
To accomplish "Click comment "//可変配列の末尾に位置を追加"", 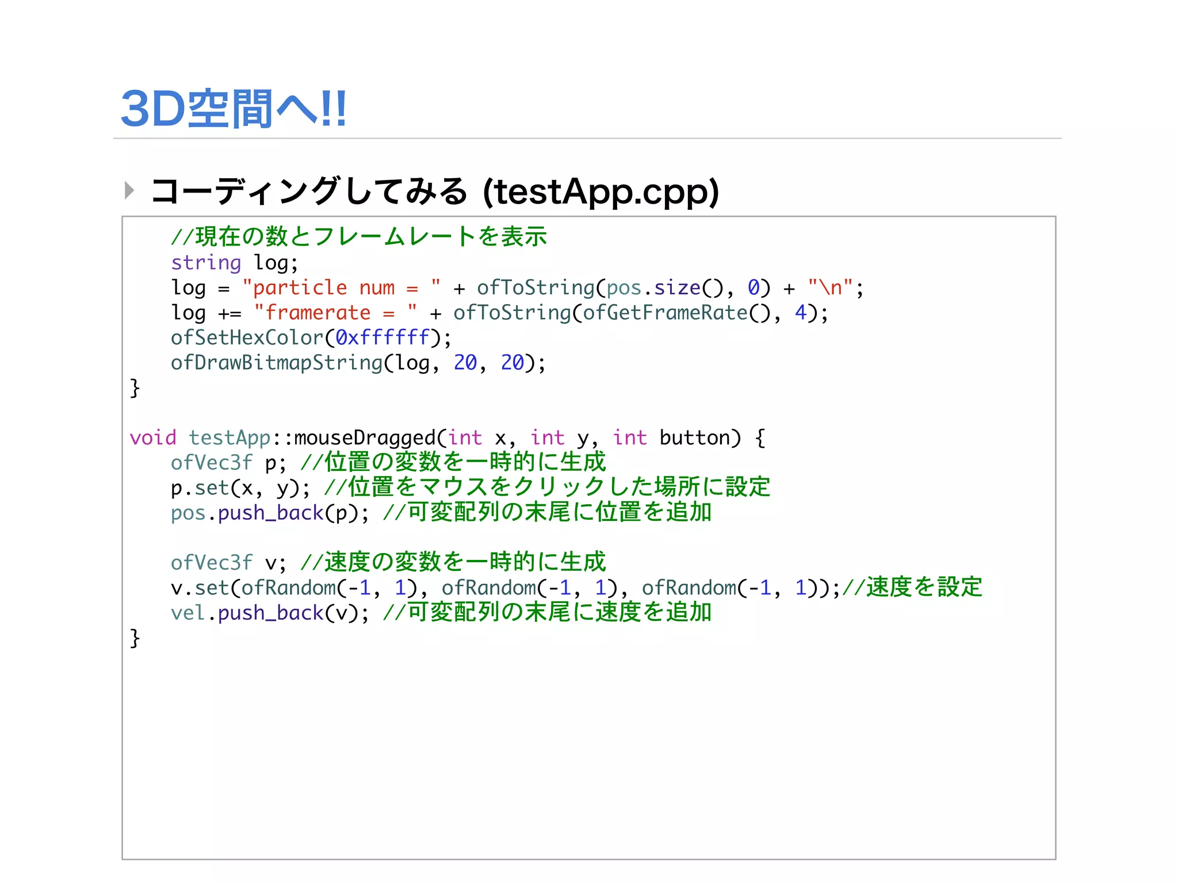I will click(547, 512).
